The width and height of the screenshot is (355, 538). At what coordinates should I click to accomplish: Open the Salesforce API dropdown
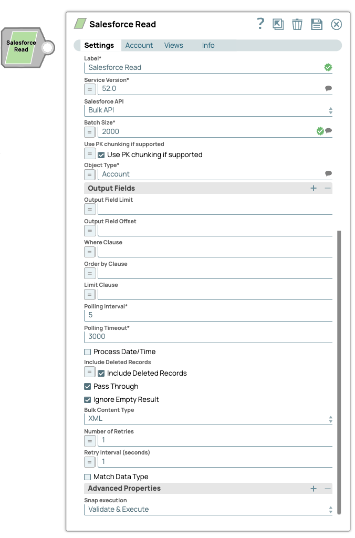click(208, 110)
